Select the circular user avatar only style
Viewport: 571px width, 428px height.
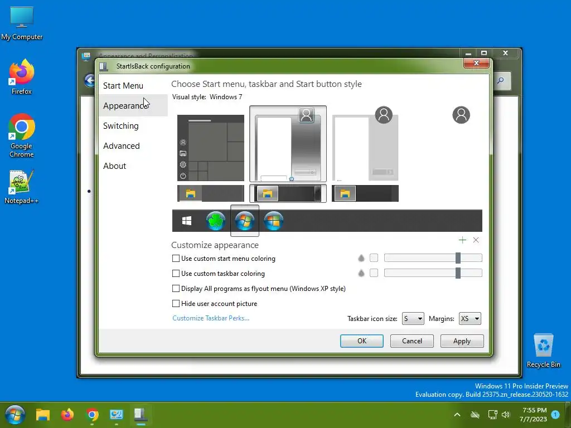(x=461, y=115)
